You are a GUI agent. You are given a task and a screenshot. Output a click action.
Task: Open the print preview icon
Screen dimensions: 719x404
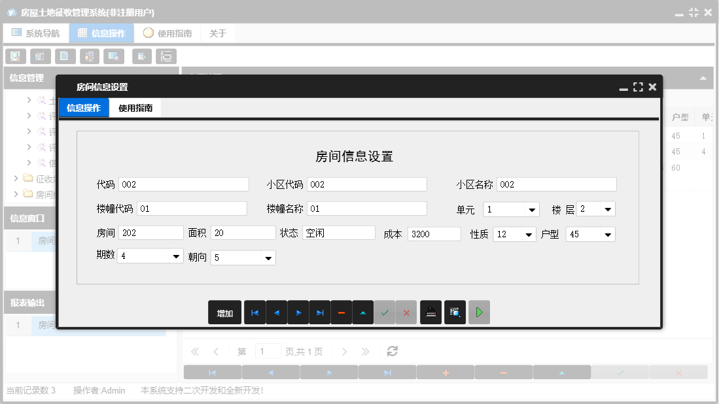tap(455, 312)
